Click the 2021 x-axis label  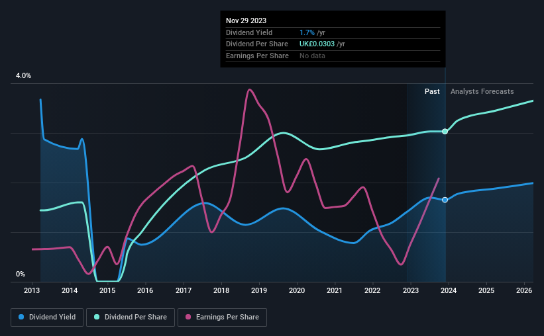[335, 290]
